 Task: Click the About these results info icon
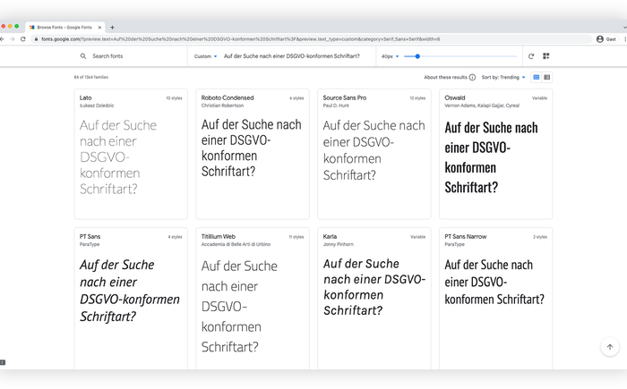click(x=472, y=78)
